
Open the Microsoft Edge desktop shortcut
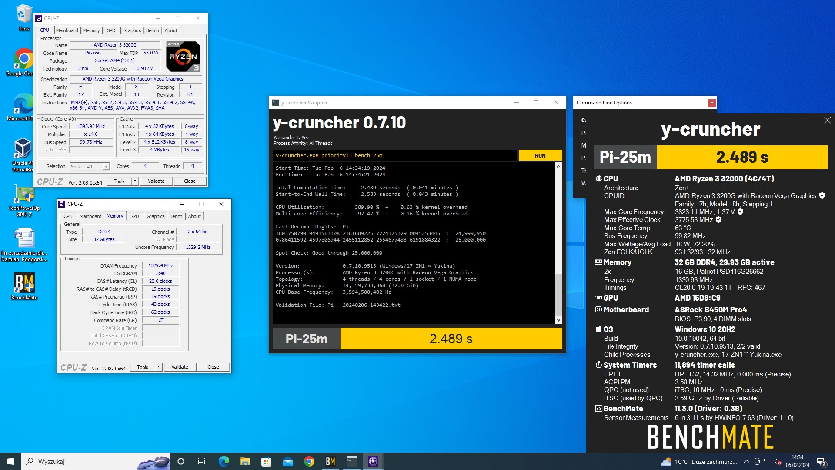point(24,107)
